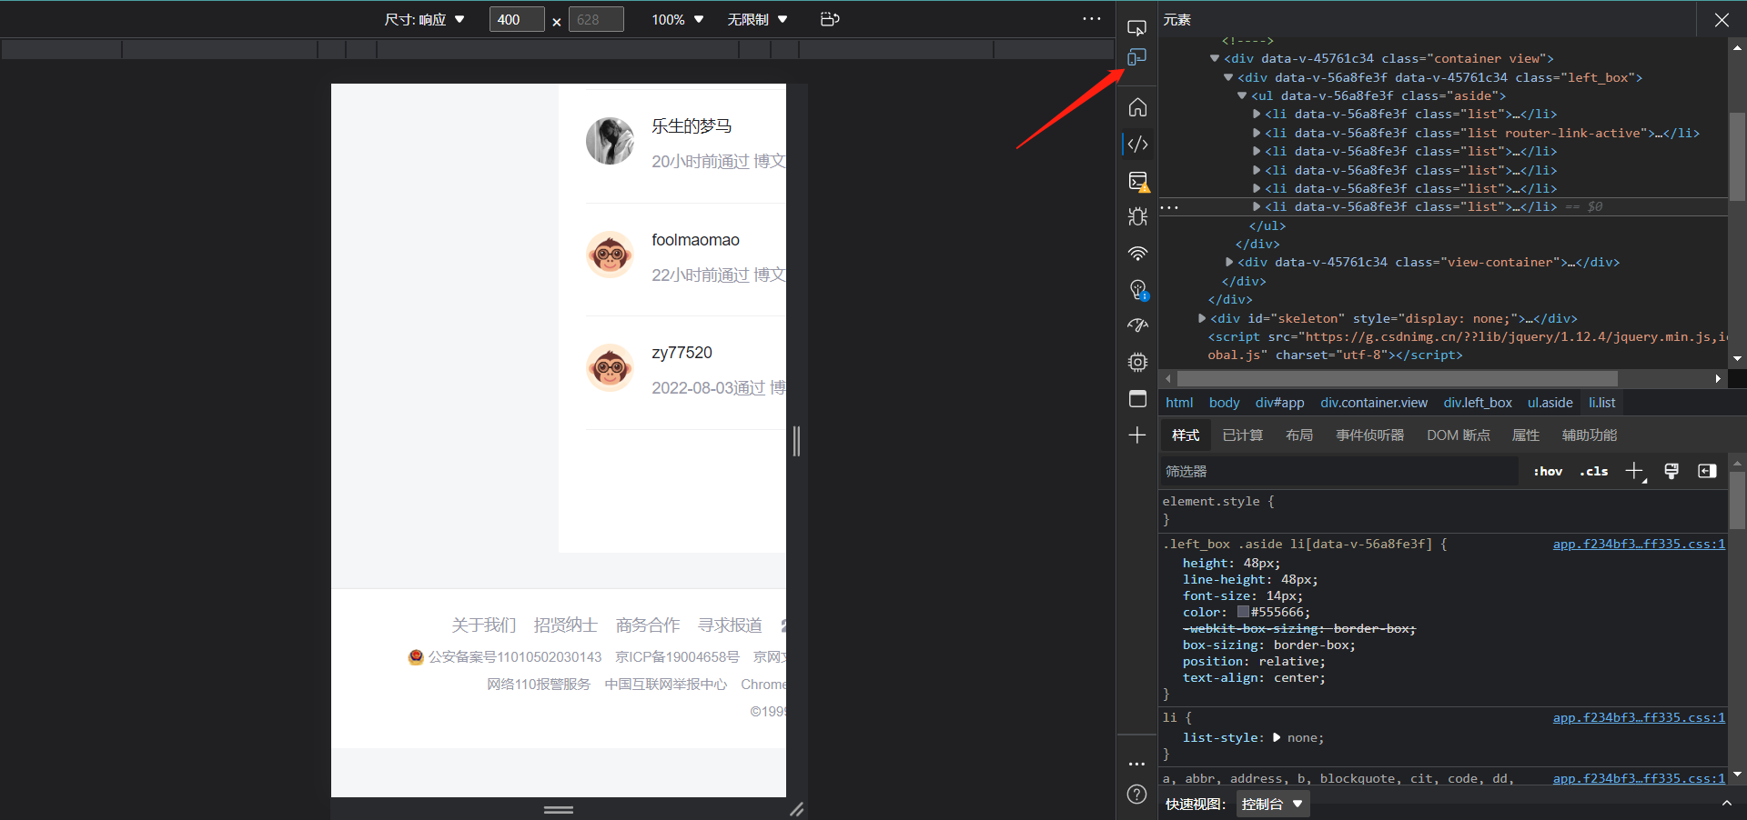Toggle computed styles sidebar icon
1747x820 pixels.
pos(1707,471)
